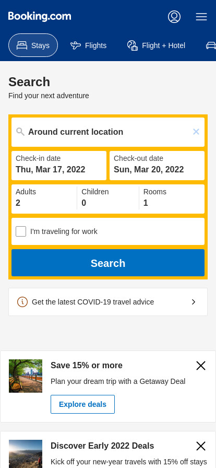Switch to the Flights tab
Screen dimensions: 216x468
tap(88, 45)
